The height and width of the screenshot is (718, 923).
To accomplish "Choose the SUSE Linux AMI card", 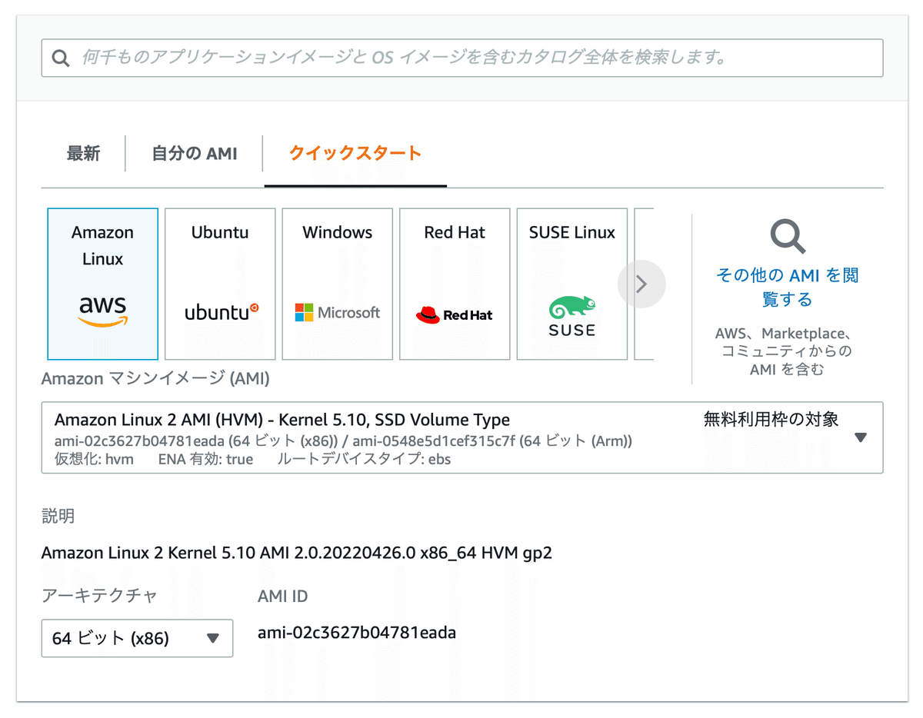I will pyautogui.click(x=572, y=284).
